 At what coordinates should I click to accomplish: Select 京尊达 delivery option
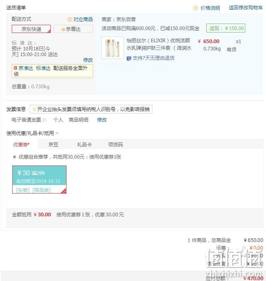(x=74, y=29)
